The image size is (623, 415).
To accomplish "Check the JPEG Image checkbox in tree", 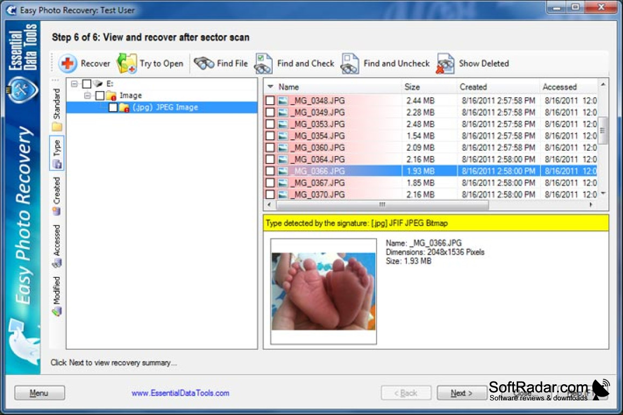I will [113, 107].
